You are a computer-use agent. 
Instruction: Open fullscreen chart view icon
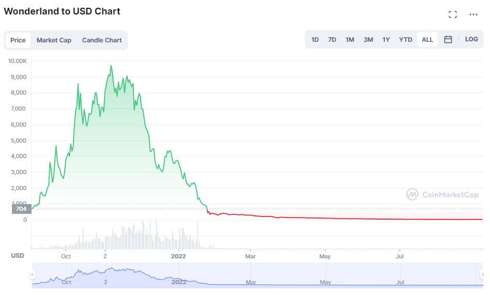click(452, 14)
